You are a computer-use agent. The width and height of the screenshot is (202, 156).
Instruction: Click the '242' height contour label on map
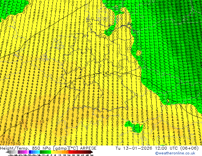(x=106, y=73)
